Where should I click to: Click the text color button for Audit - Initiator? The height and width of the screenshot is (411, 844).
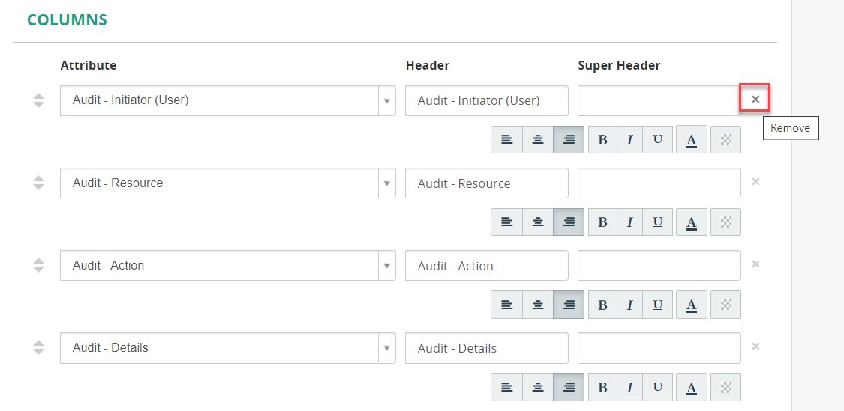pos(692,140)
